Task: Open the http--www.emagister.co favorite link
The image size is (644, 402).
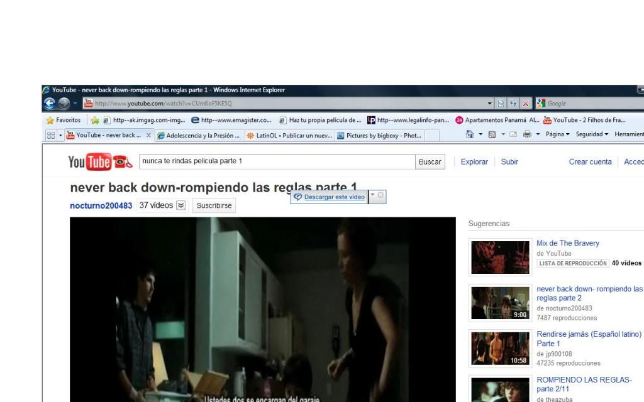Action: [x=231, y=120]
